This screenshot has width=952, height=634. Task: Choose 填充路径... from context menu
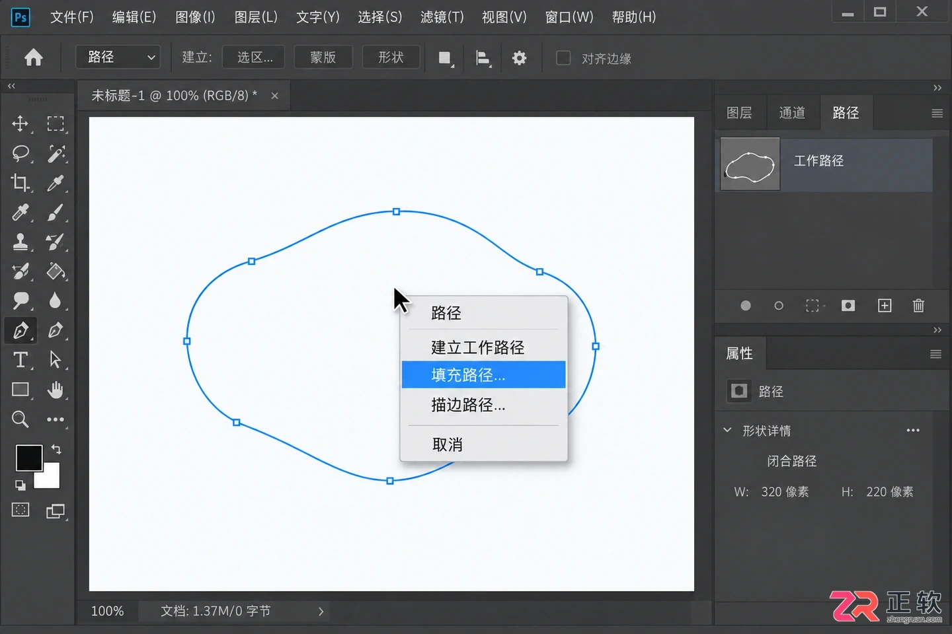[x=483, y=375]
